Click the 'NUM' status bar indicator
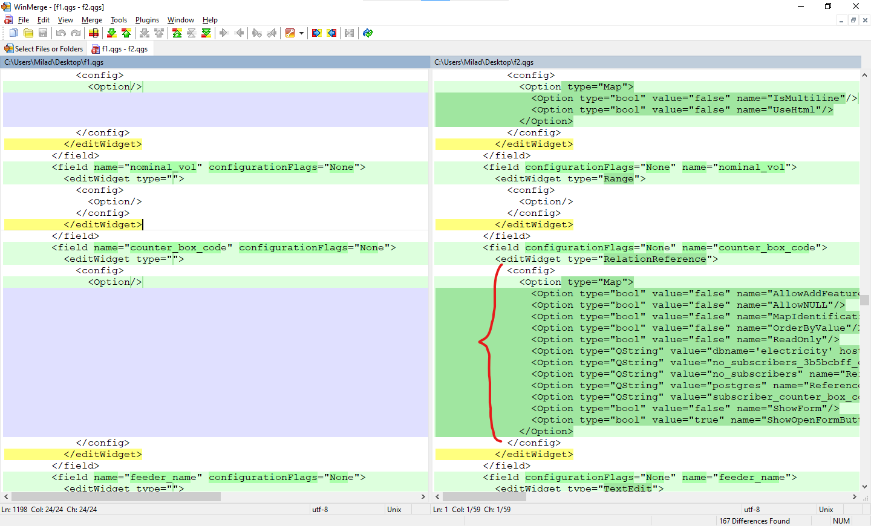This screenshot has width=871, height=526. (x=841, y=521)
